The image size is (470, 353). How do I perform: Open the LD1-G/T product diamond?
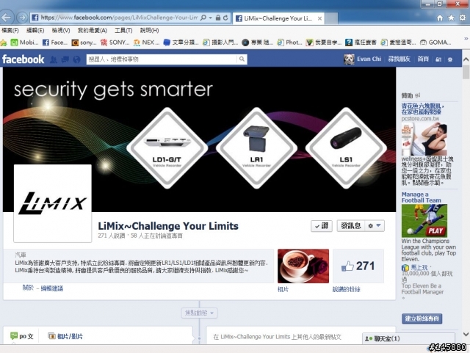coord(167,148)
